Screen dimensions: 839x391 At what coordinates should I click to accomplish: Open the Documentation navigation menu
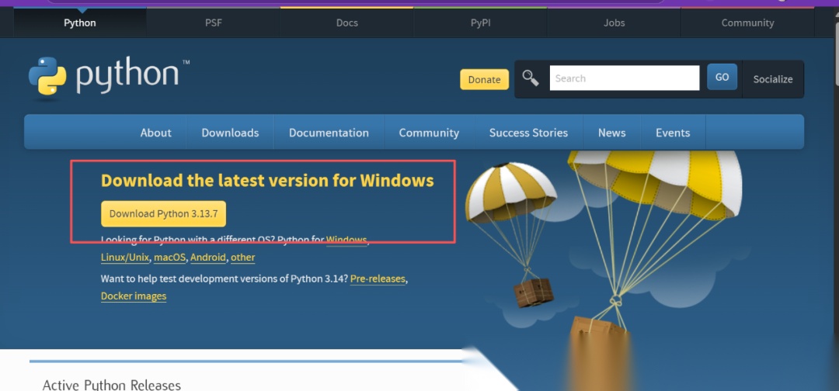(329, 133)
